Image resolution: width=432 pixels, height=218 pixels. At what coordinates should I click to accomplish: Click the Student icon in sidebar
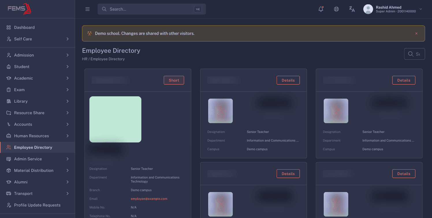coord(9,67)
